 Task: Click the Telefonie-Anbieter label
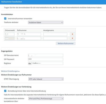click(x=11, y=22)
